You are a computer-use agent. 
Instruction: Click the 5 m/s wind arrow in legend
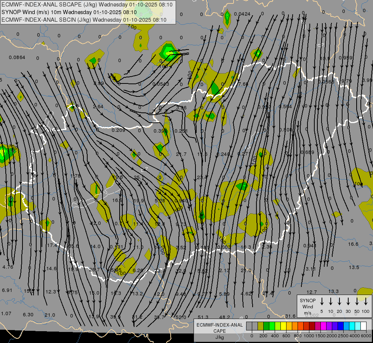pos(322,301)
